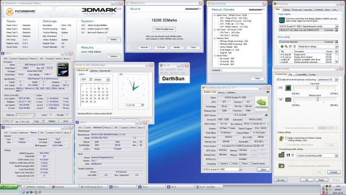Click the camera screenshot icon in GPU-Z
The width and height of the screenshot is (346, 195).
[268, 92]
